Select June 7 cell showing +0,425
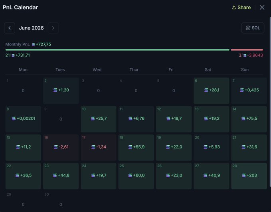The image size is (271, 212). point(249,91)
